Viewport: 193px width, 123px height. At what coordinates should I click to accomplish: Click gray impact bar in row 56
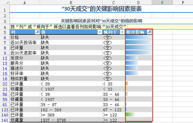tap(127, 94)
